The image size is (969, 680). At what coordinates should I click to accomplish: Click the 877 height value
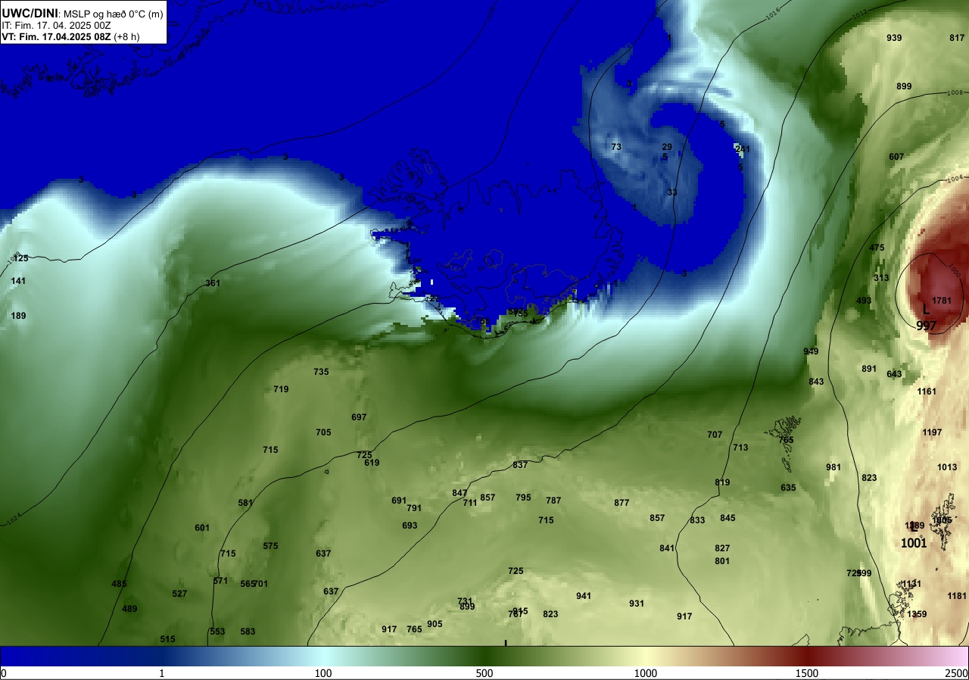tap(622, 503)
